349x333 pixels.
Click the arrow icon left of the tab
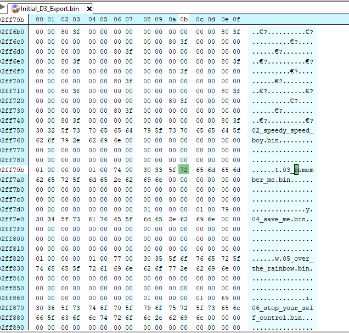[x=2, y=7]
